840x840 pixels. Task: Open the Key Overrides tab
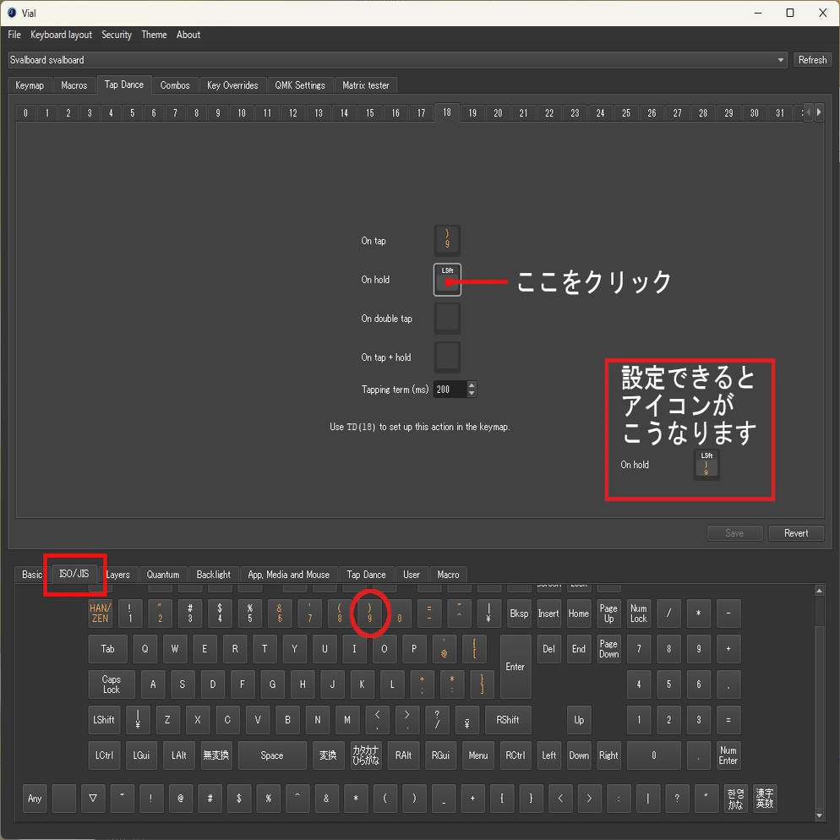[x=232, y=85]
